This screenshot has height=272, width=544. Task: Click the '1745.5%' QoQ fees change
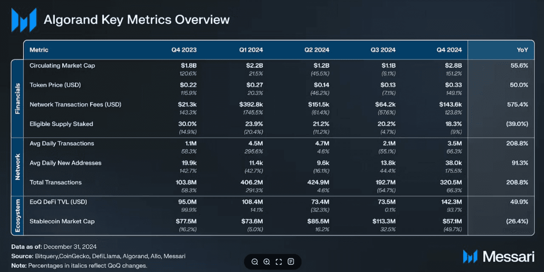[253, 113]
